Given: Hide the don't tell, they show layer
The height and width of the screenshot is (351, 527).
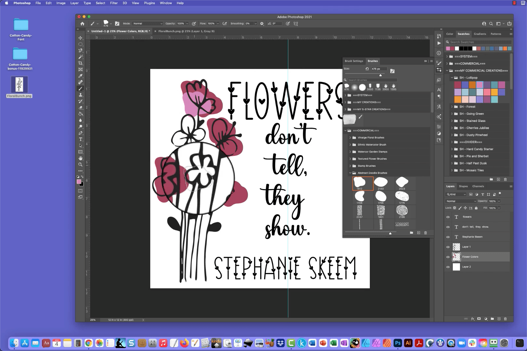Looking at the screenshot, I should pos(448,227).
